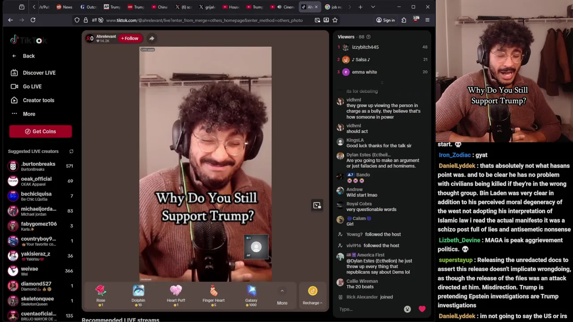Image resolution: width=573 pixels, height=322 pixels.
Task: Open yakisieraz_z live creator
Action: pyautogui.click(x=40, y=256)
